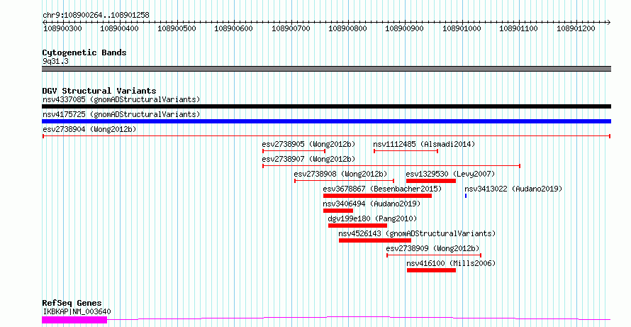Click the Cytogenetic Bands track title
The image size is (631, 327).
tap(84, 52)
